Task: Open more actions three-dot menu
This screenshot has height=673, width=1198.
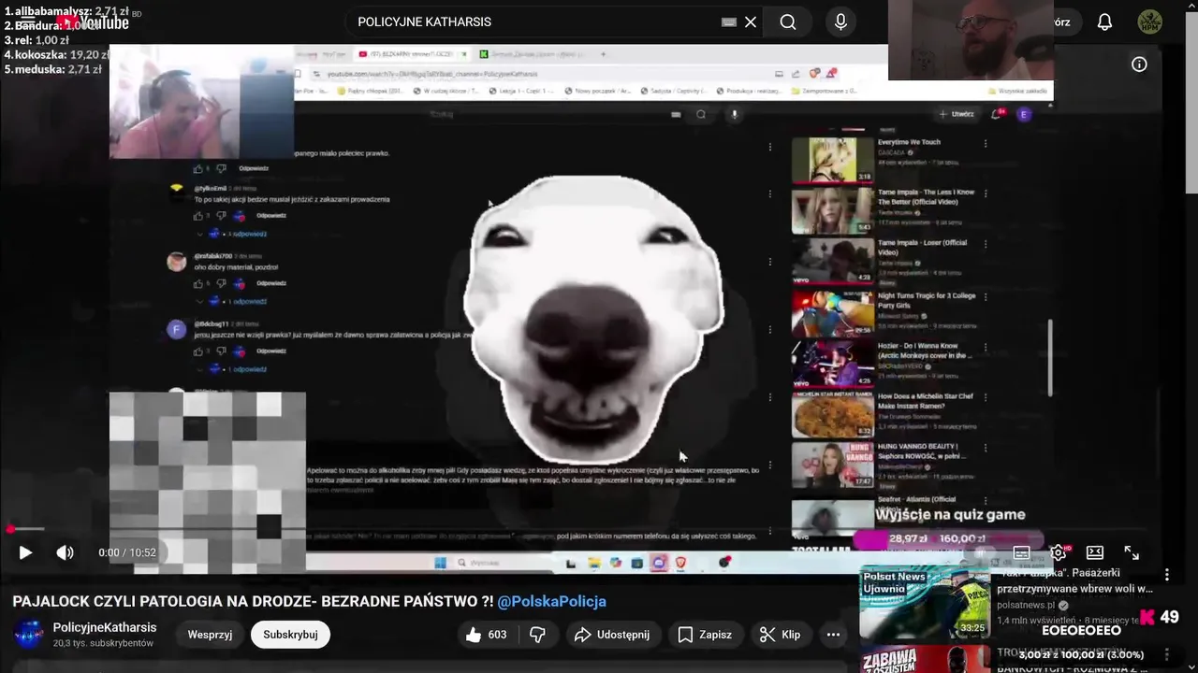Action: click(833, 635)
